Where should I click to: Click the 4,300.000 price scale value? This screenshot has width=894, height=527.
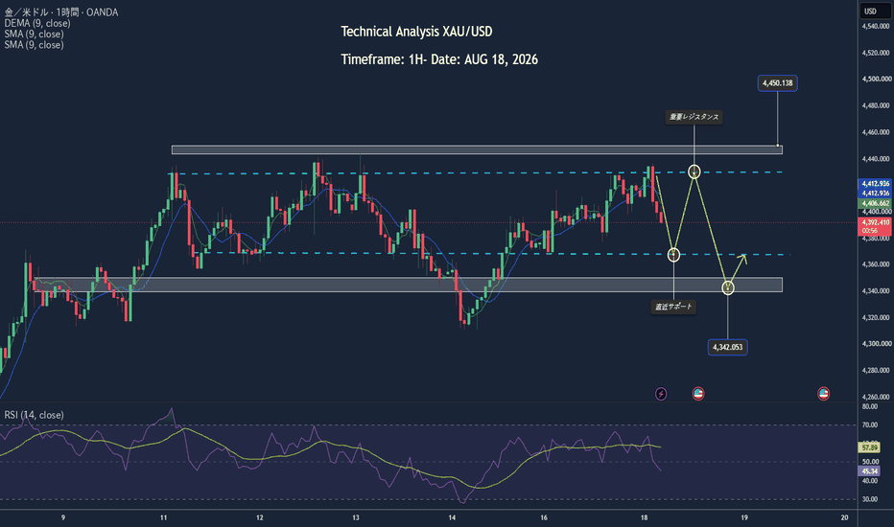click(x=876, y=344)
